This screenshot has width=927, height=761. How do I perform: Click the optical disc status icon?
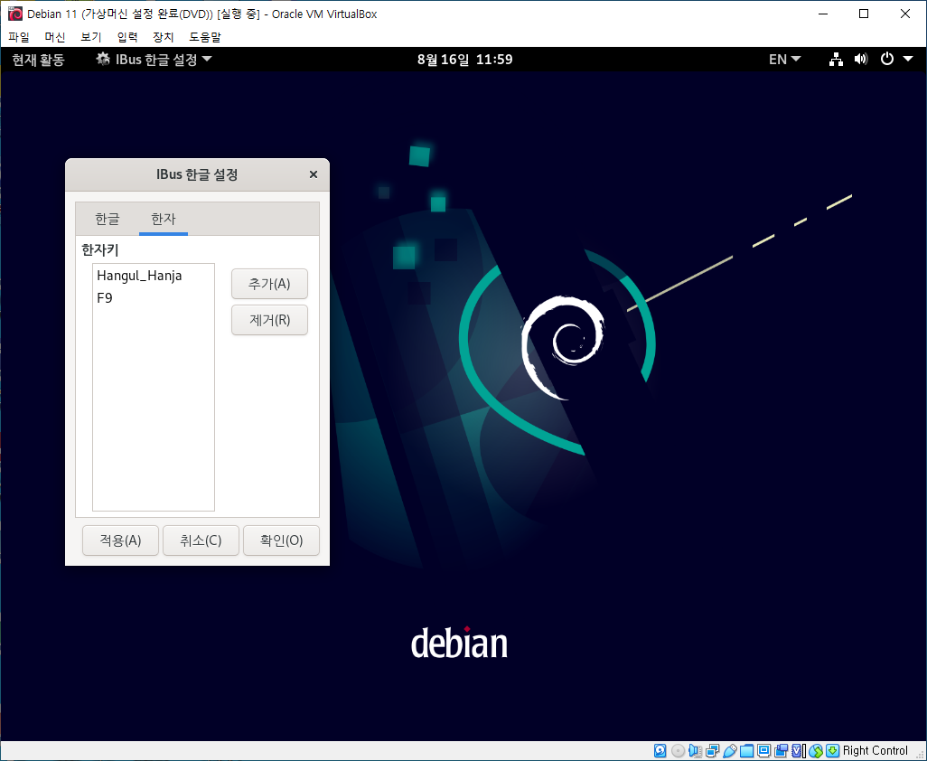coord(679,750)
